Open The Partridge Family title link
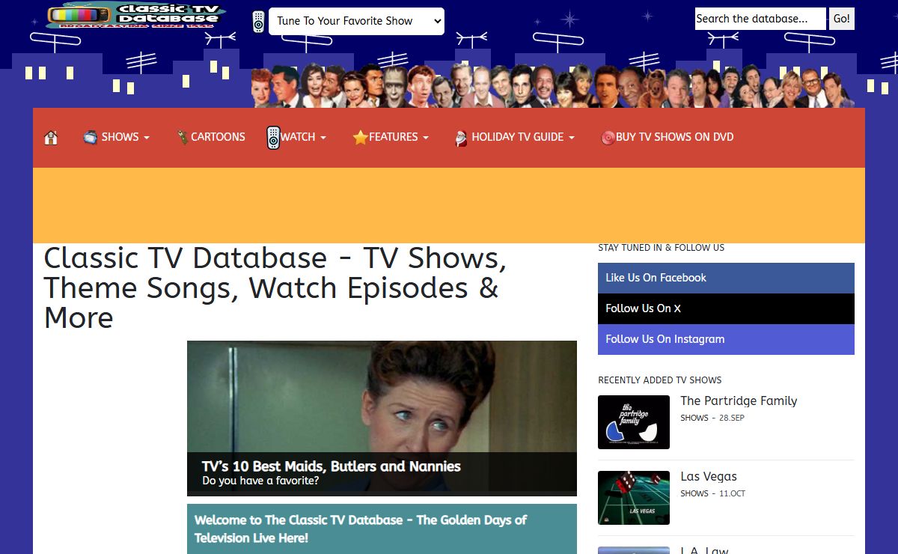The width and height of the screenshot is (898, 554). point(739,401)
